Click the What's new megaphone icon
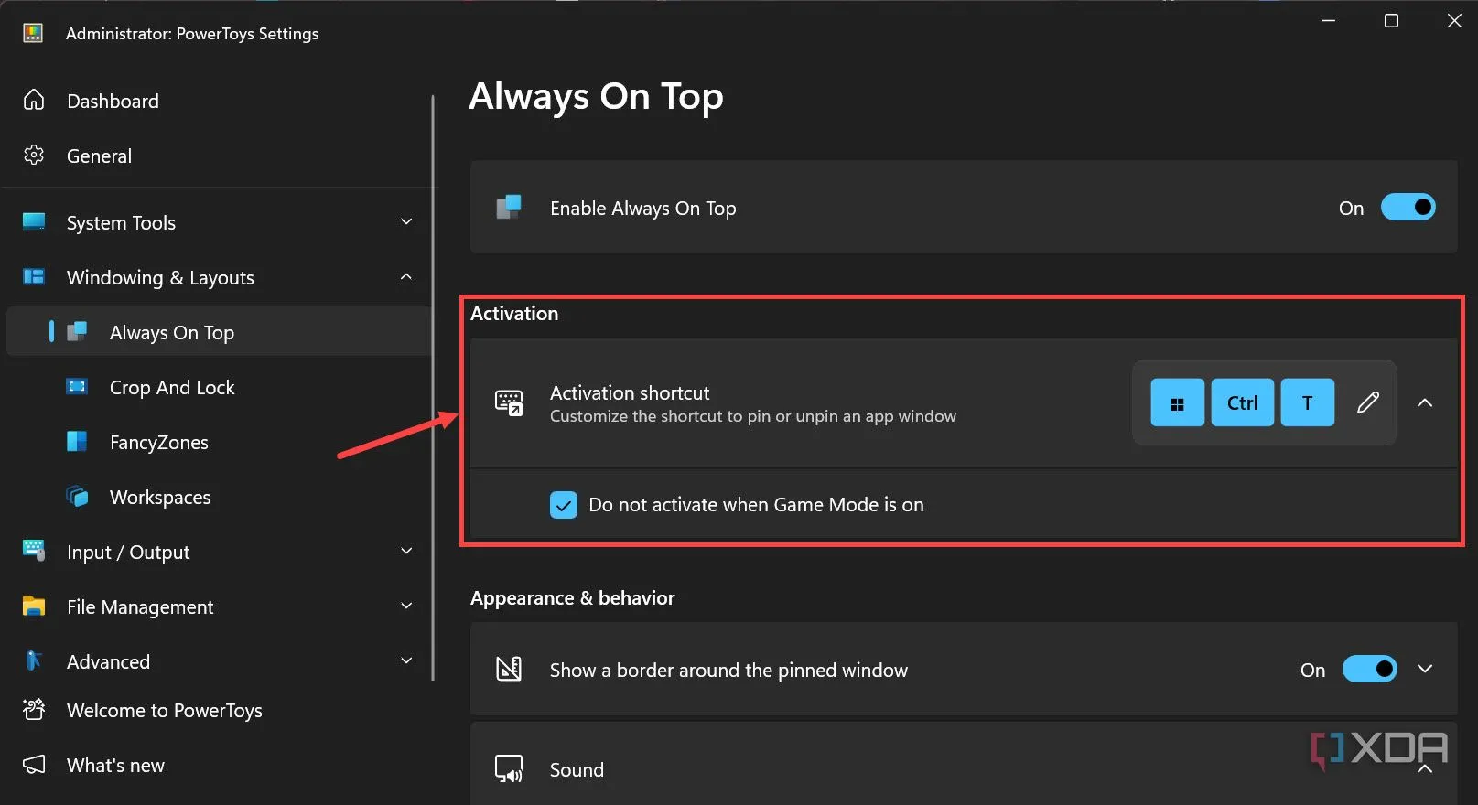1478x805 pixels. 34,764
